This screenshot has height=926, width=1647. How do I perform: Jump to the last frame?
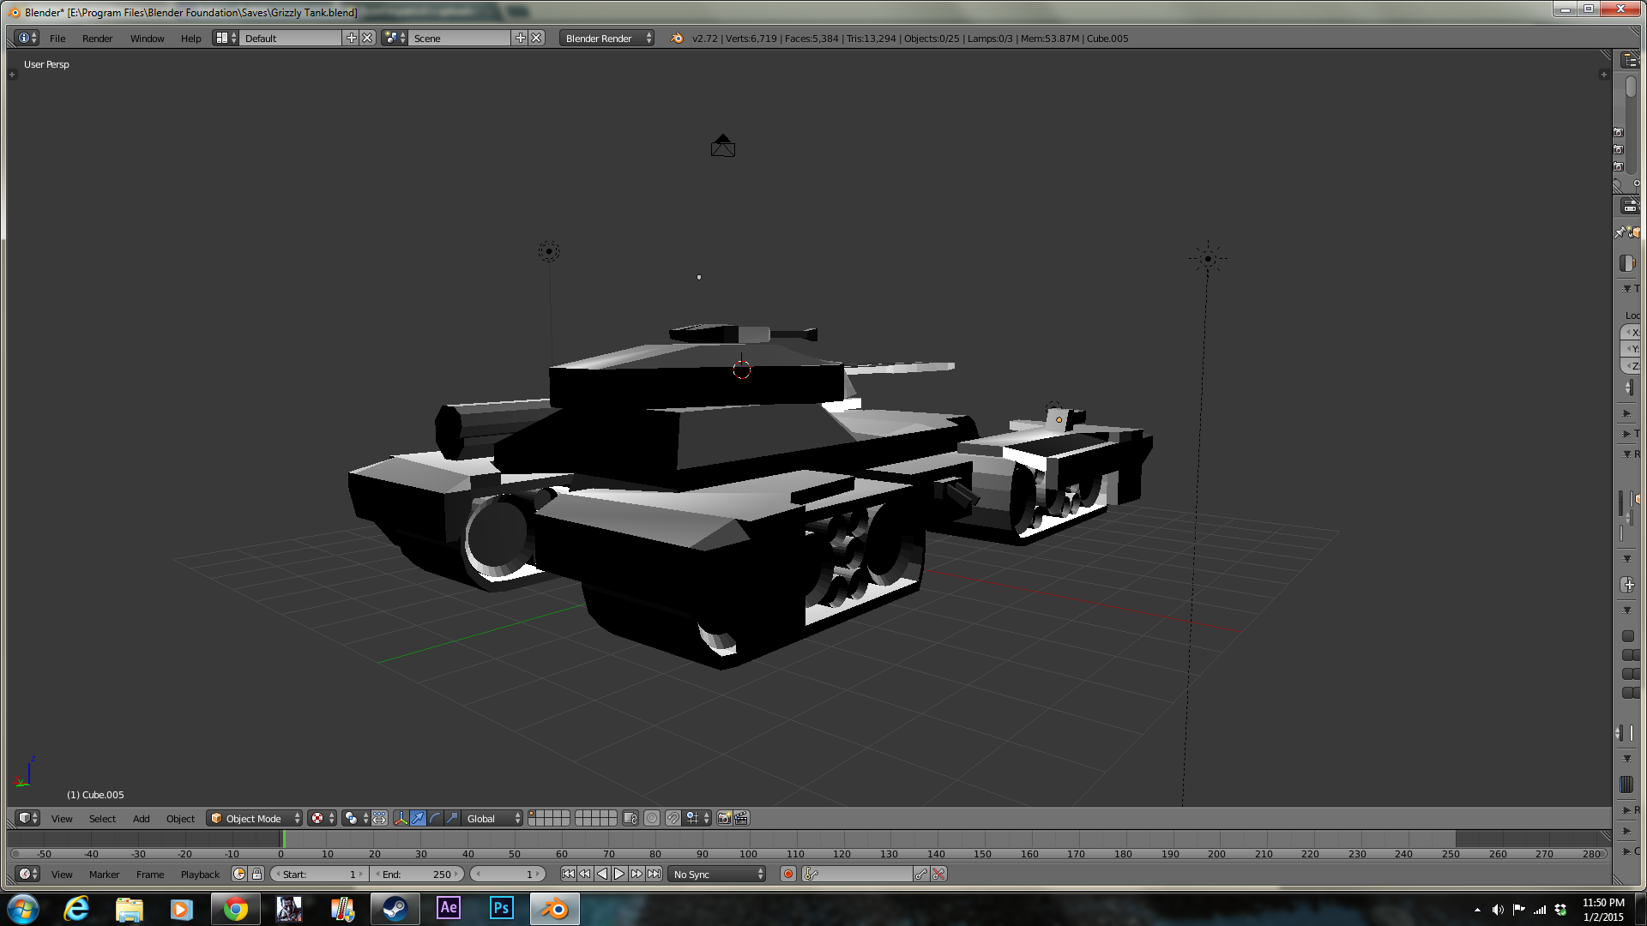point(655,875)
